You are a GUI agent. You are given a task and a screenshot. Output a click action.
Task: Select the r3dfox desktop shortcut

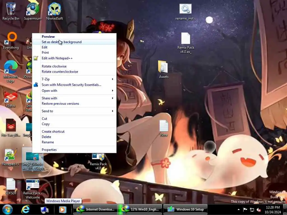pos(11,99)
